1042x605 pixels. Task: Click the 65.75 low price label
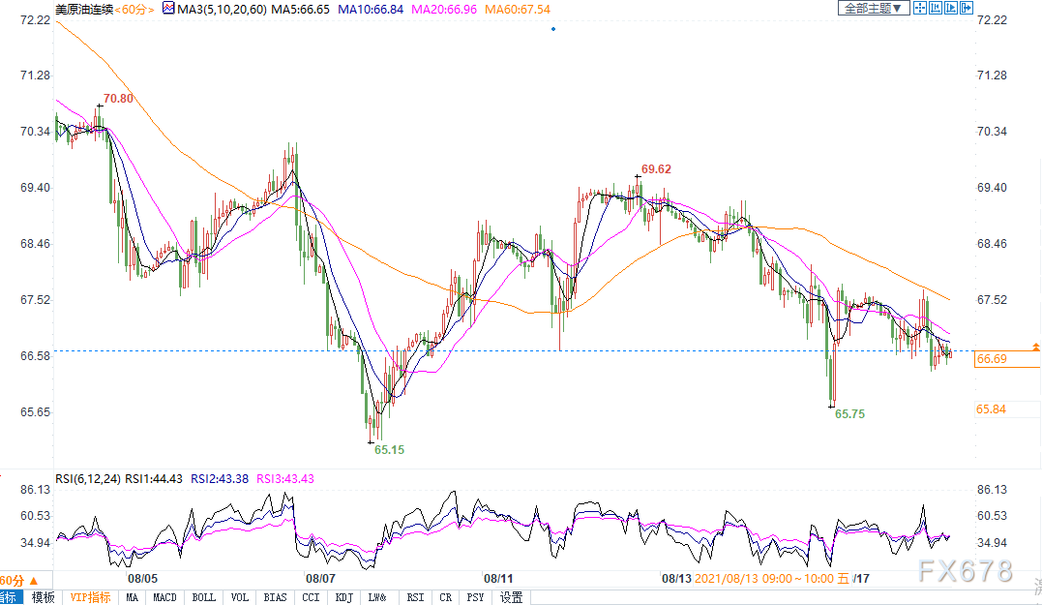[x=849, y=414]
